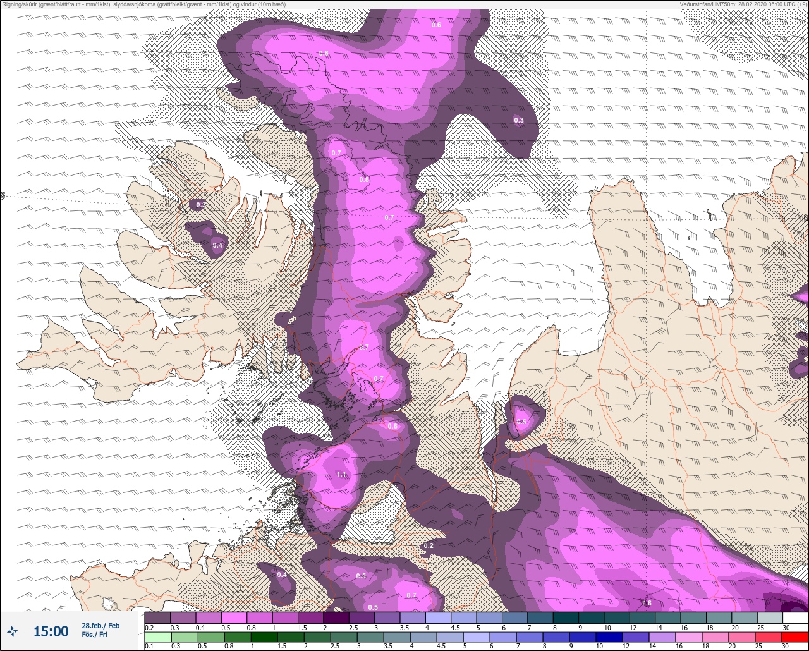Screen dimensions: 809x651
Task: Select navy blue rain swatch labeled 10
Action: point(611,637)
